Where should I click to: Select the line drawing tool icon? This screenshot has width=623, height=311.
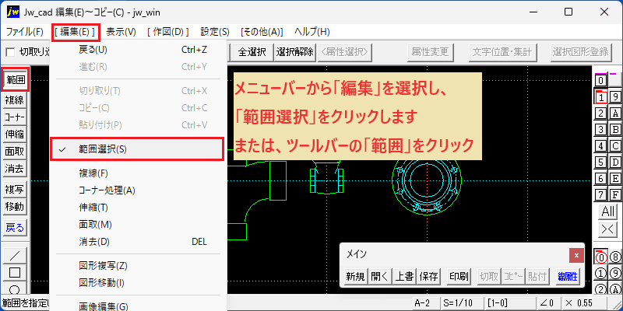15,254
